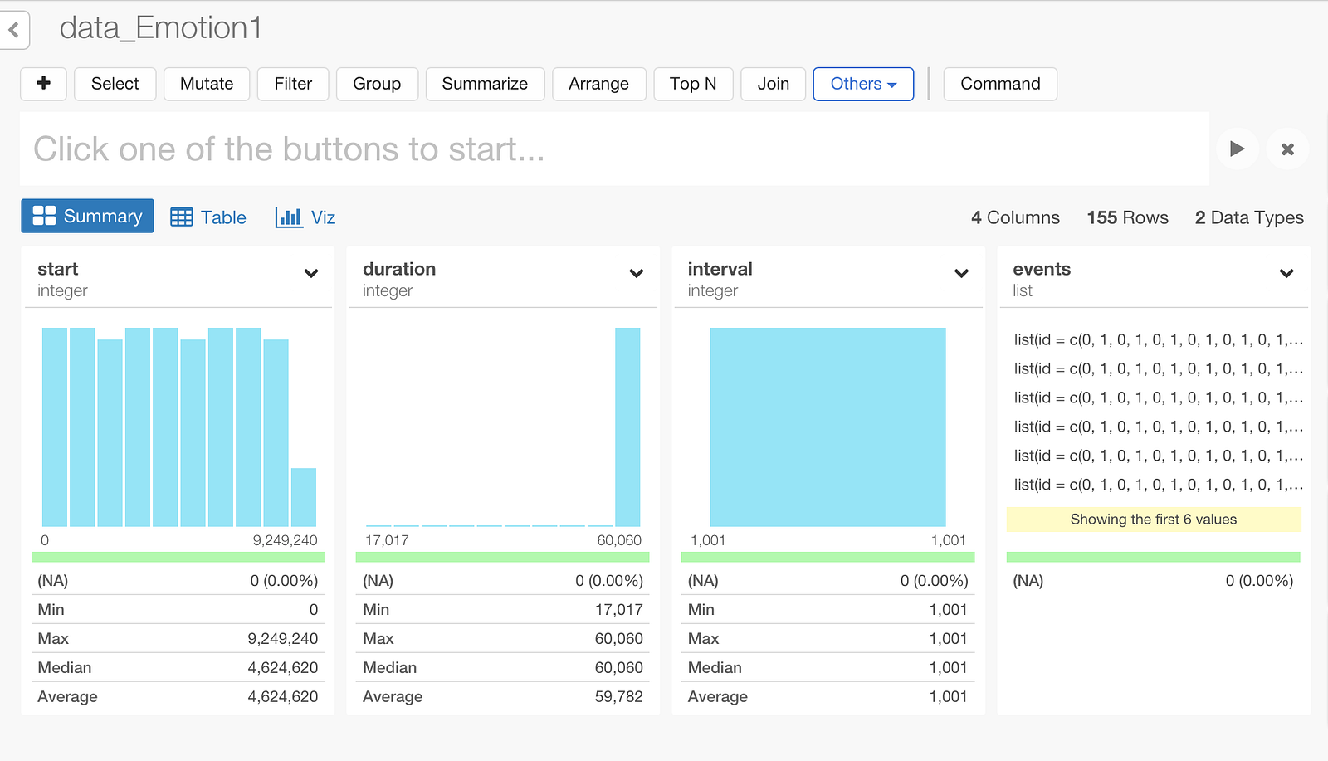Open the interval column dropdown chevron
This screenshot has height=761, width=1328.
961,273
